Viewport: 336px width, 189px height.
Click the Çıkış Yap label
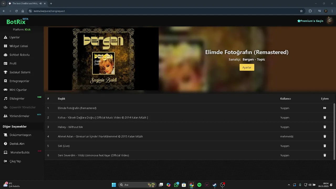coord(15,161)
